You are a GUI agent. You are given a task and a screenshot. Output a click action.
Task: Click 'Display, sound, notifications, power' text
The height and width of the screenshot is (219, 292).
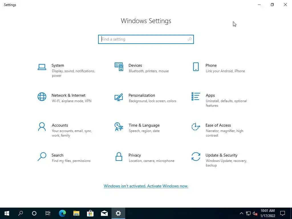(73, 73)
